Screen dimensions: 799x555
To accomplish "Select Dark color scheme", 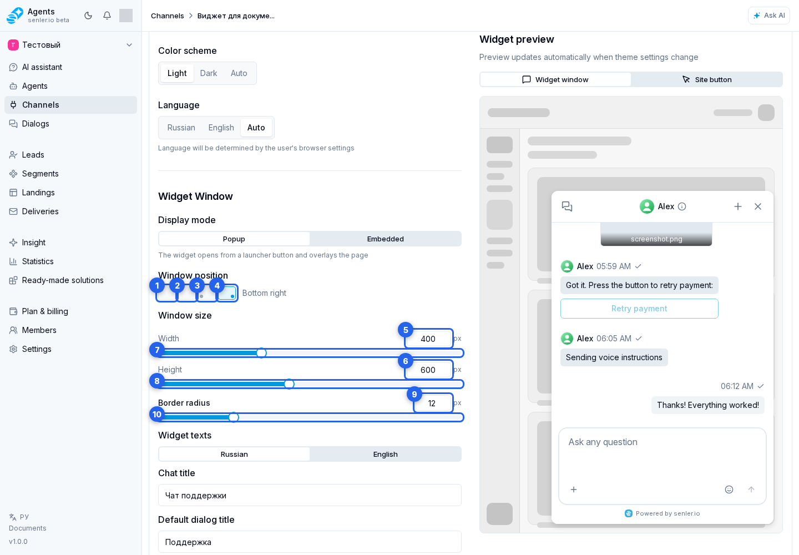I will (209, 73).
